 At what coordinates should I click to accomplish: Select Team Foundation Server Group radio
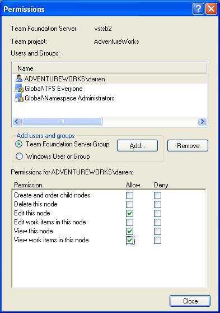pyautogui.click(x=19, y=144)
